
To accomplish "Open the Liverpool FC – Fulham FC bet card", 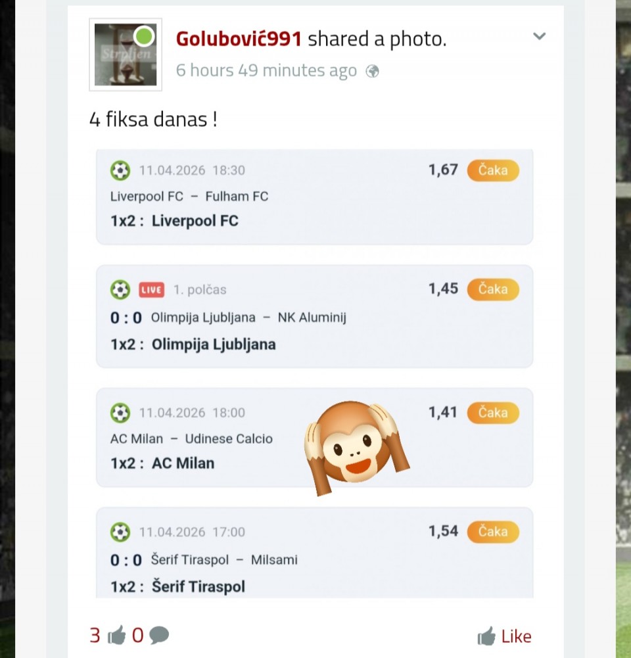I will tap(315, 197).
